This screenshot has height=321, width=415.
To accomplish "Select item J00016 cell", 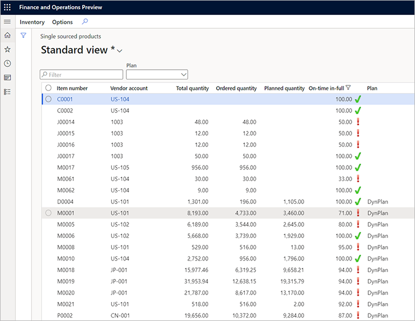I will (66, 145).
